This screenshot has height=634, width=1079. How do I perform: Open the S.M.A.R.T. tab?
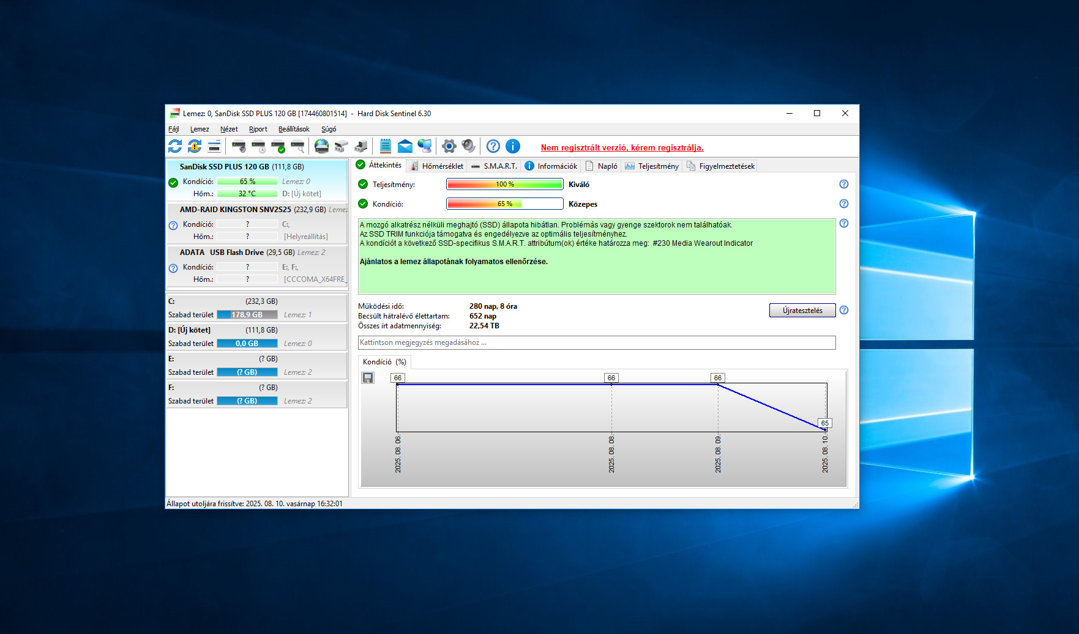tap(495, 166)
